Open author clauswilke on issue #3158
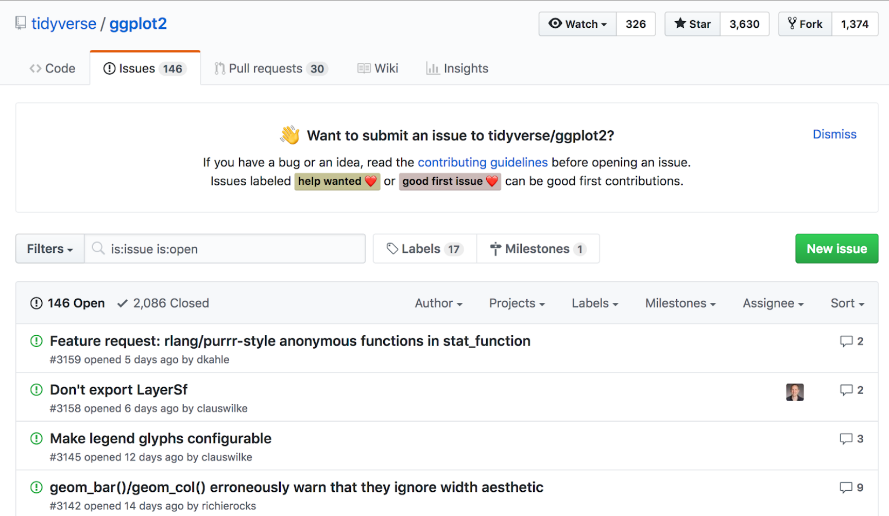 222,408
